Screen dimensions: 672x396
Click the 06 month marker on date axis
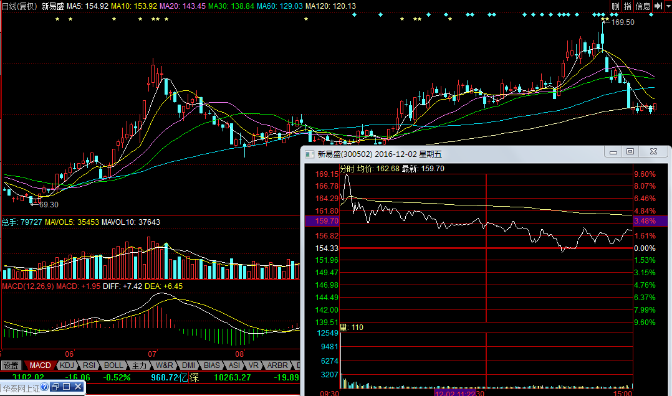coord(69,354)
